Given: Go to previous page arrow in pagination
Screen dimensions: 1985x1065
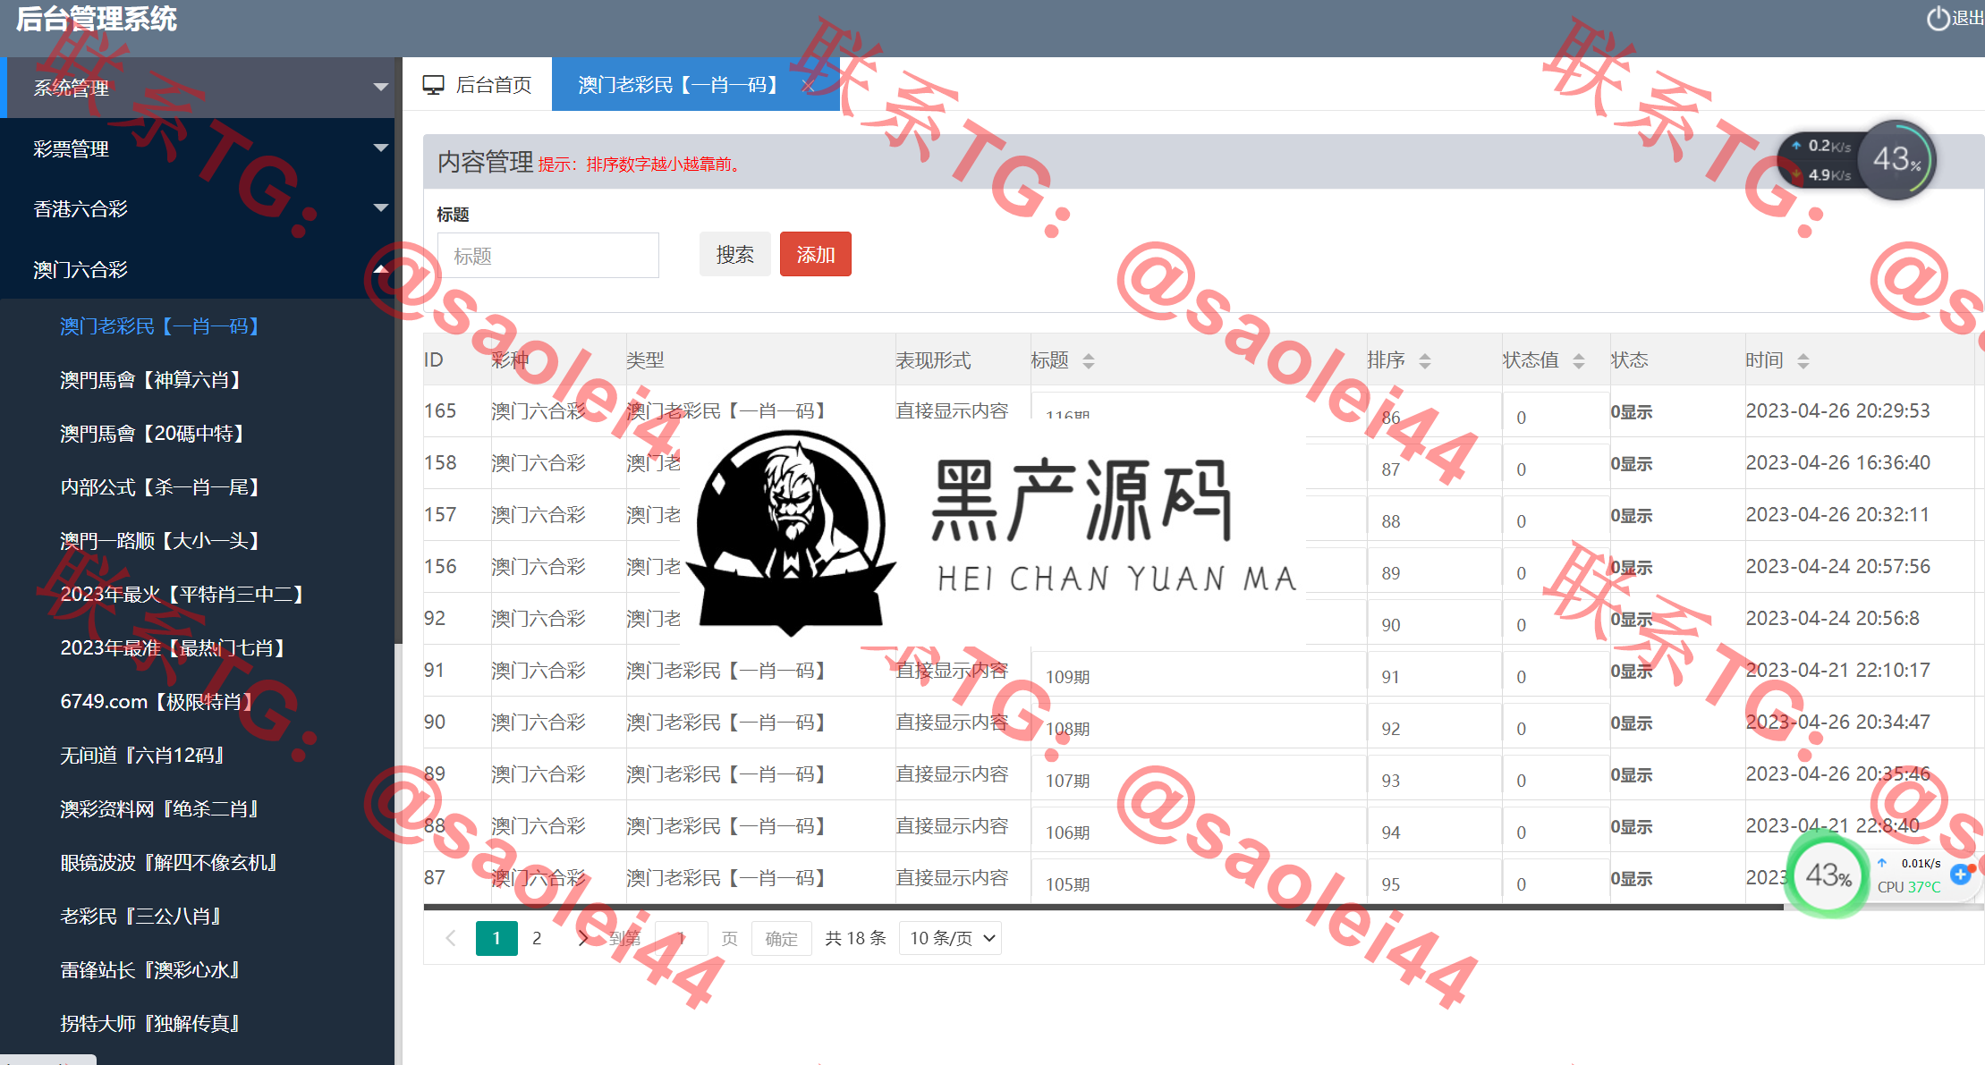Looking at the screenshot, I should click(x=451, y=938).
